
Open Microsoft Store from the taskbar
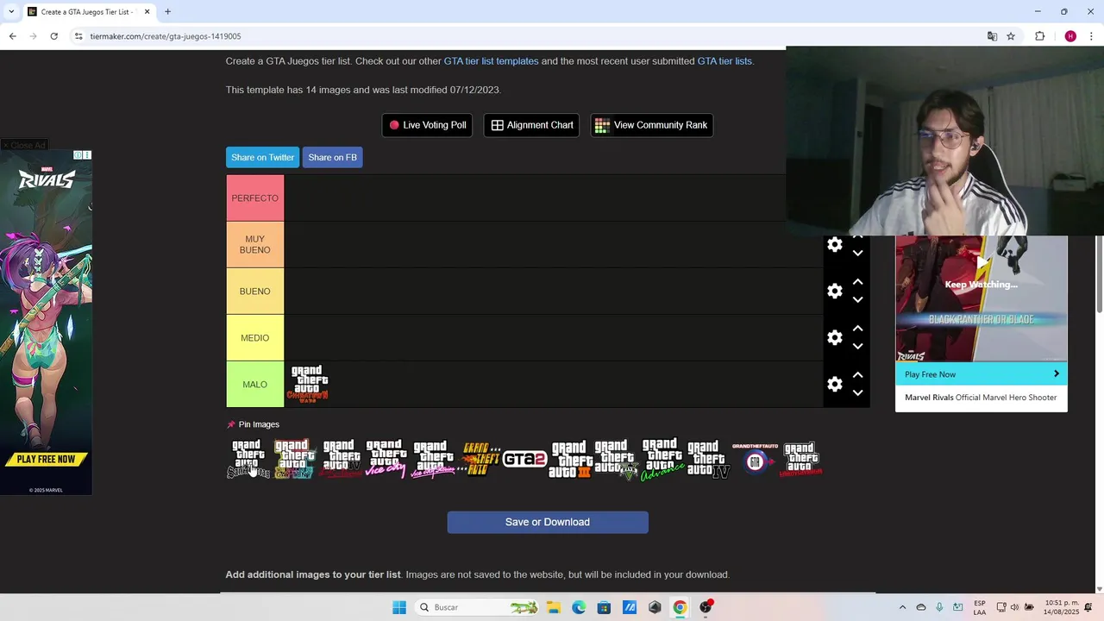(604, 607)
